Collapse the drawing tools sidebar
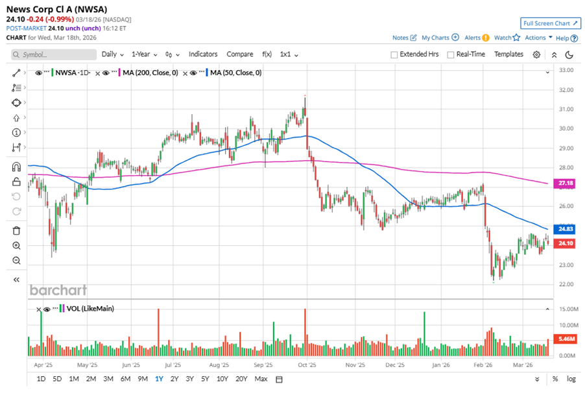This screenshot has height=393, width=585. click(x=16, y=280)
